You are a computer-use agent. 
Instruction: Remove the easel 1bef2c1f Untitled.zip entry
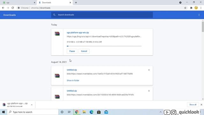149,70
